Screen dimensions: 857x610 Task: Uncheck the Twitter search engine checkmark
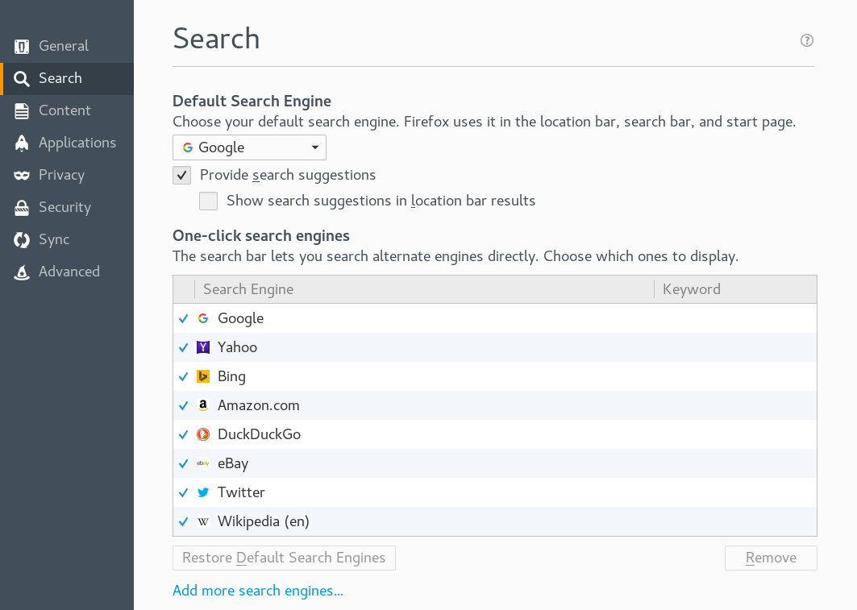184,492
